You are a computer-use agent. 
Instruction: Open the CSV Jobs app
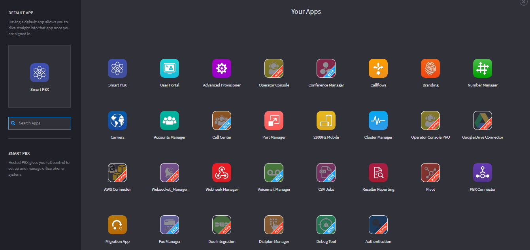pos(326,173)
